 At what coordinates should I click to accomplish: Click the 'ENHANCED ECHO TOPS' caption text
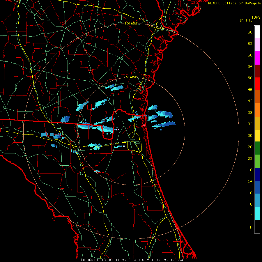(102, 260)
